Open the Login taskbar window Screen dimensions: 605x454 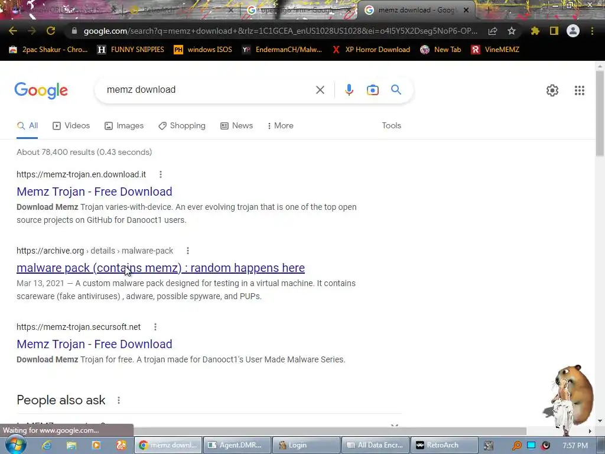click(307, 445)
